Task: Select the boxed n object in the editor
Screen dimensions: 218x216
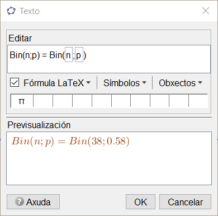Action: click(x=69, y=55)
